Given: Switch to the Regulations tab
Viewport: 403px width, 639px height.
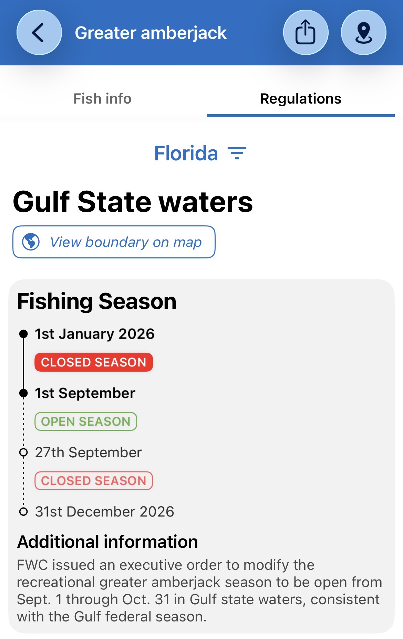Looking at the screenshot, I should coord(300,99).
